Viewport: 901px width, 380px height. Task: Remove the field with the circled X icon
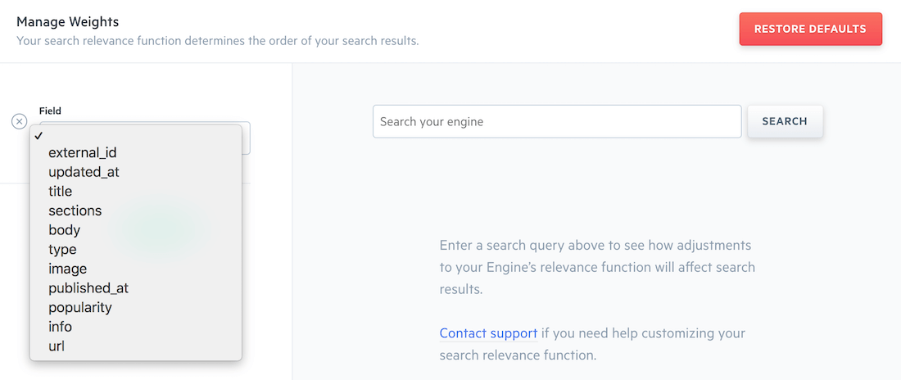[20, 121]
